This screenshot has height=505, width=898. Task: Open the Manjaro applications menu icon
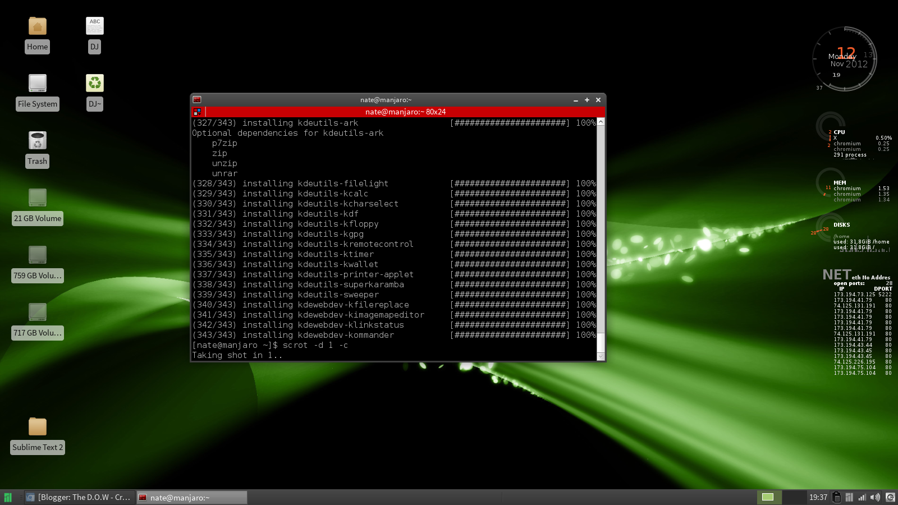point(8,497)
